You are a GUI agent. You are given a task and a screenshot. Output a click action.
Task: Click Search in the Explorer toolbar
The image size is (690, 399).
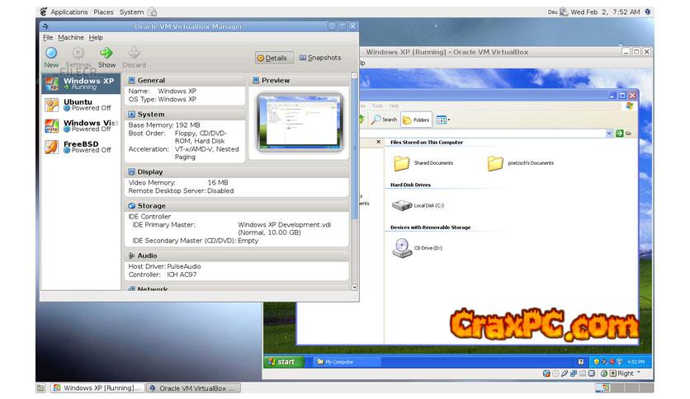pyautogui.click(x=384, y=120)
